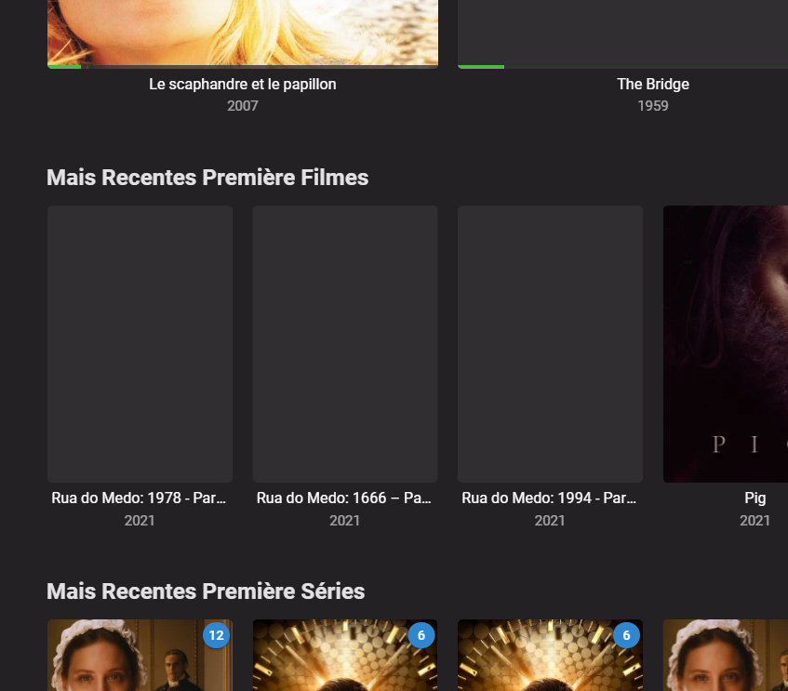Click the Pig movie title
This screenshot has width=788, height=691.
pyautogui.click(x=755, y=498)
